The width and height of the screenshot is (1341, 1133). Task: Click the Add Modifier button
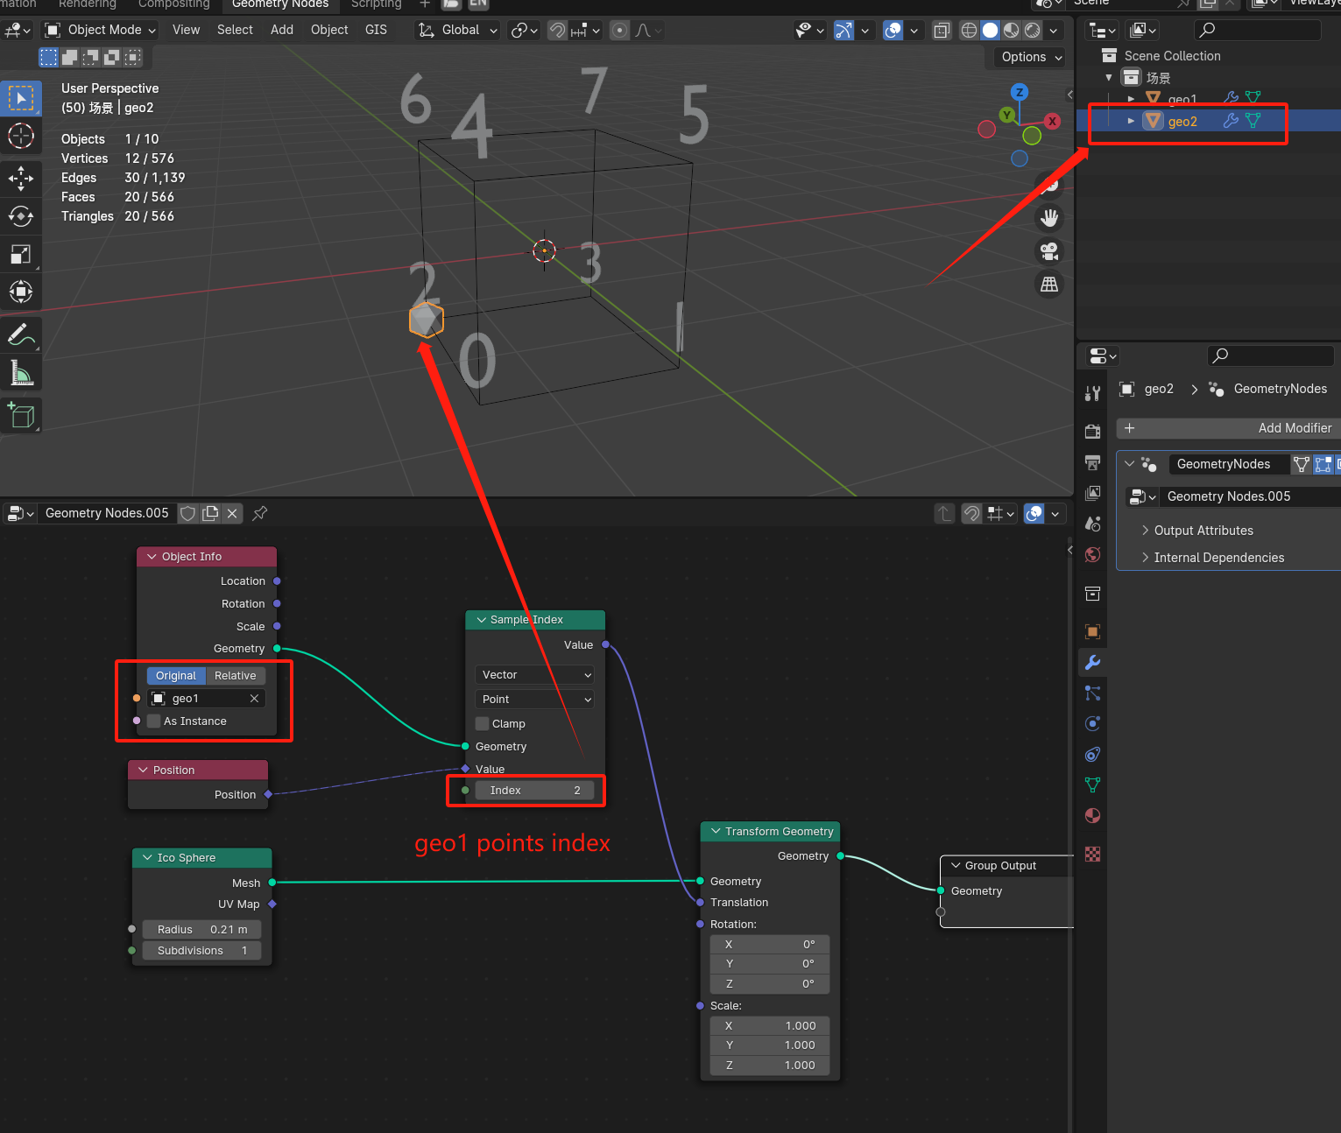coord(1230,428)
